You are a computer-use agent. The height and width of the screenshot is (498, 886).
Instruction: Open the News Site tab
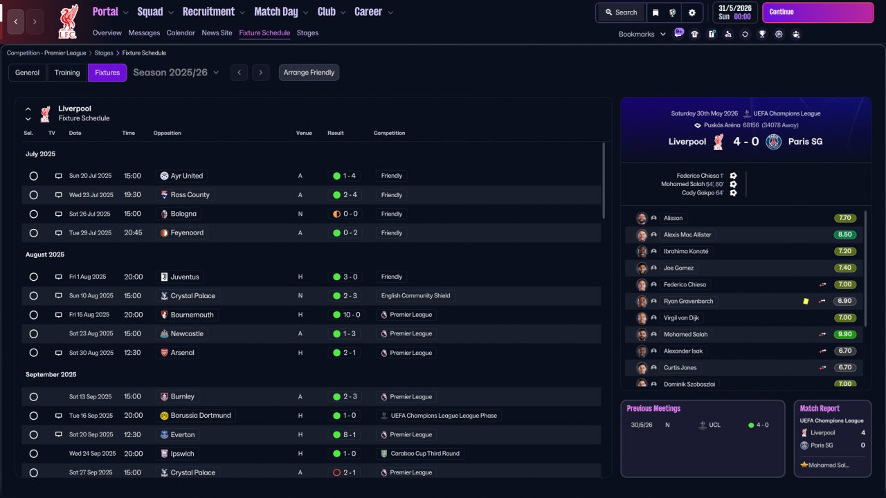[217, 33]
